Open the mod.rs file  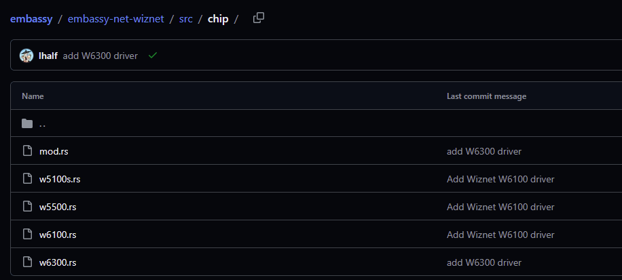tap(54, 151)
